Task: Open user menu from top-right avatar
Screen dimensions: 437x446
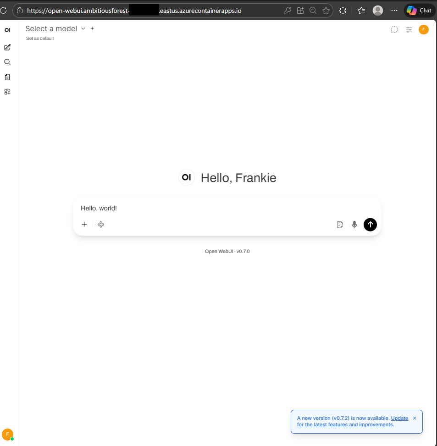Action: click(424, 30)
